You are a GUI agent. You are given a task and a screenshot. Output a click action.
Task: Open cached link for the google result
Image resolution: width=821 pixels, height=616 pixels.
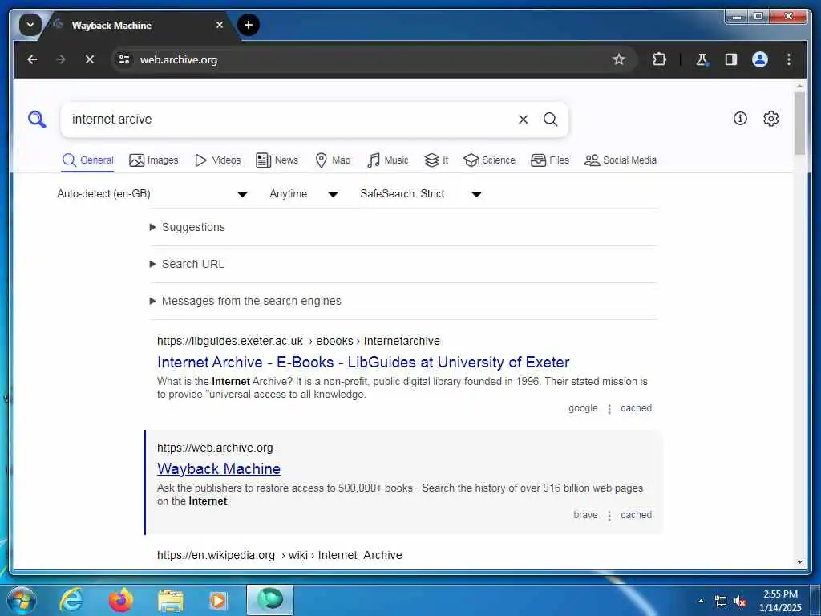tap(636, 408)
